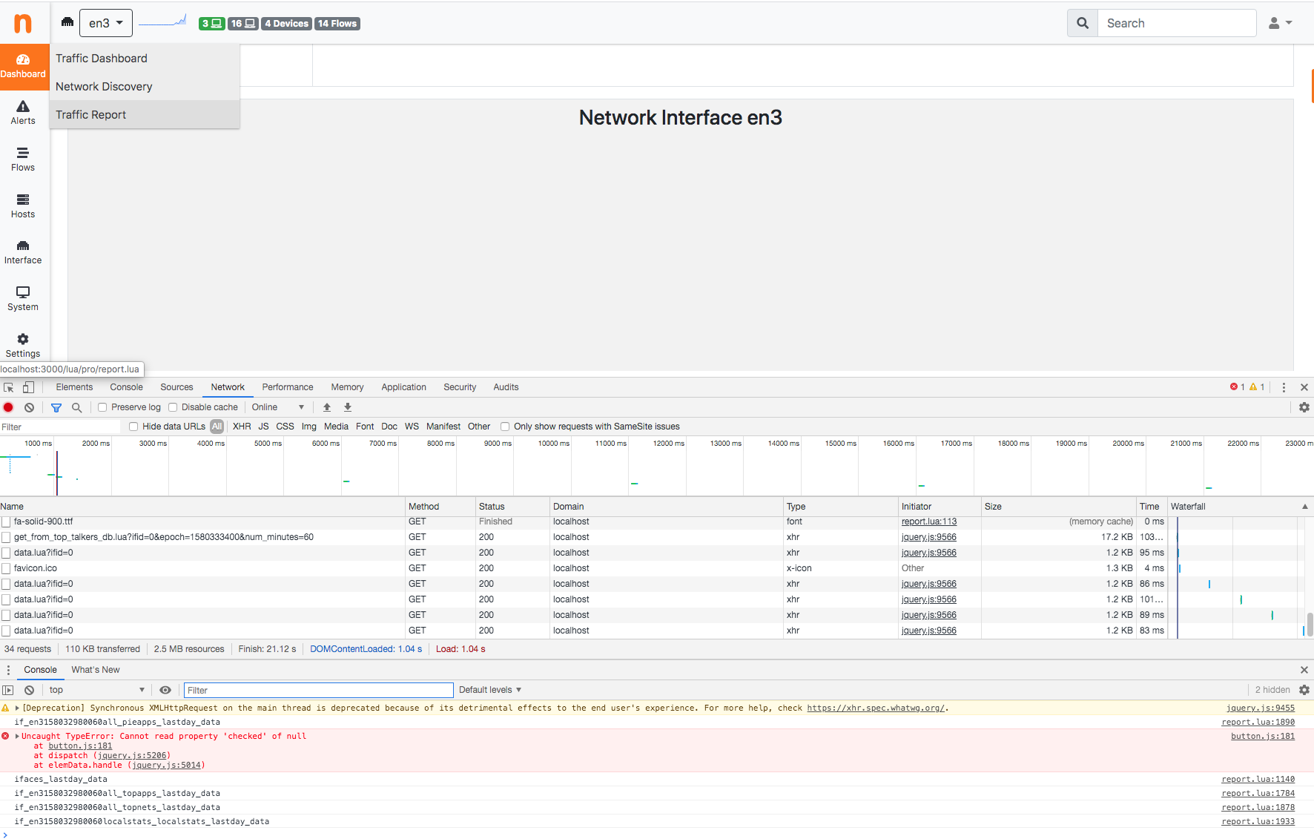
Task: Check Hide data URLs filter option
Action: point(133,426)
